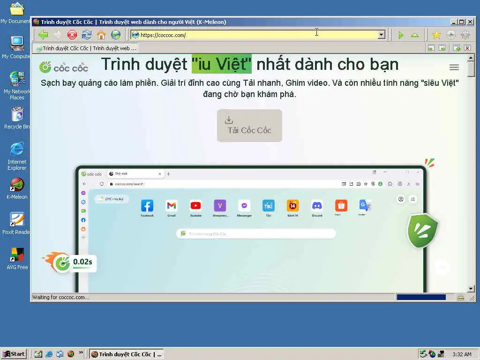Viewport: 480px width, 360px height.
Task: Open the Recycle Bin on desktop
Action: click(x=17, y=118)
